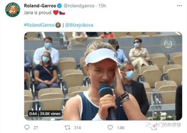Open the 15h timestamp link
Image resolution: width=187 pixels, height=133 pixels.
(102, 6)
